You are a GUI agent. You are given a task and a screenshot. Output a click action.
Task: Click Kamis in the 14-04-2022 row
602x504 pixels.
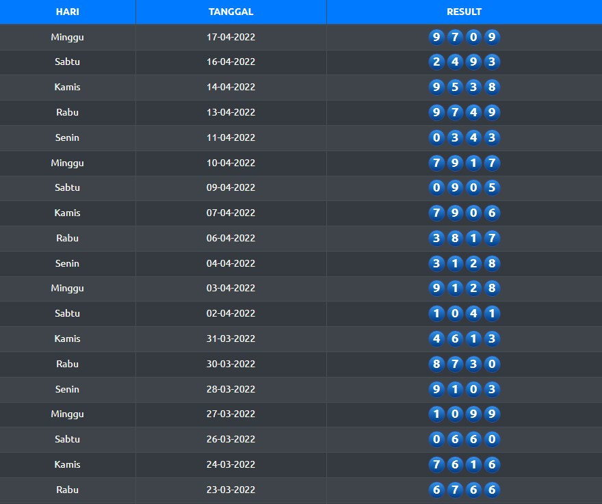68,87
